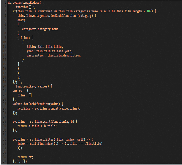Place cursor on db.dvdrent.mapReduce( text

point(24,3)
